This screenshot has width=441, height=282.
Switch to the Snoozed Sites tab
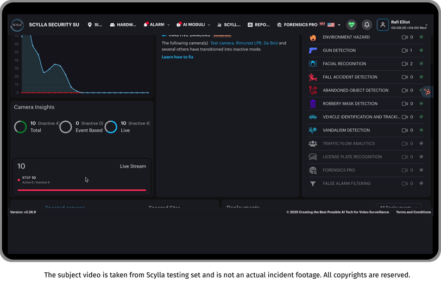pos(165,206)
